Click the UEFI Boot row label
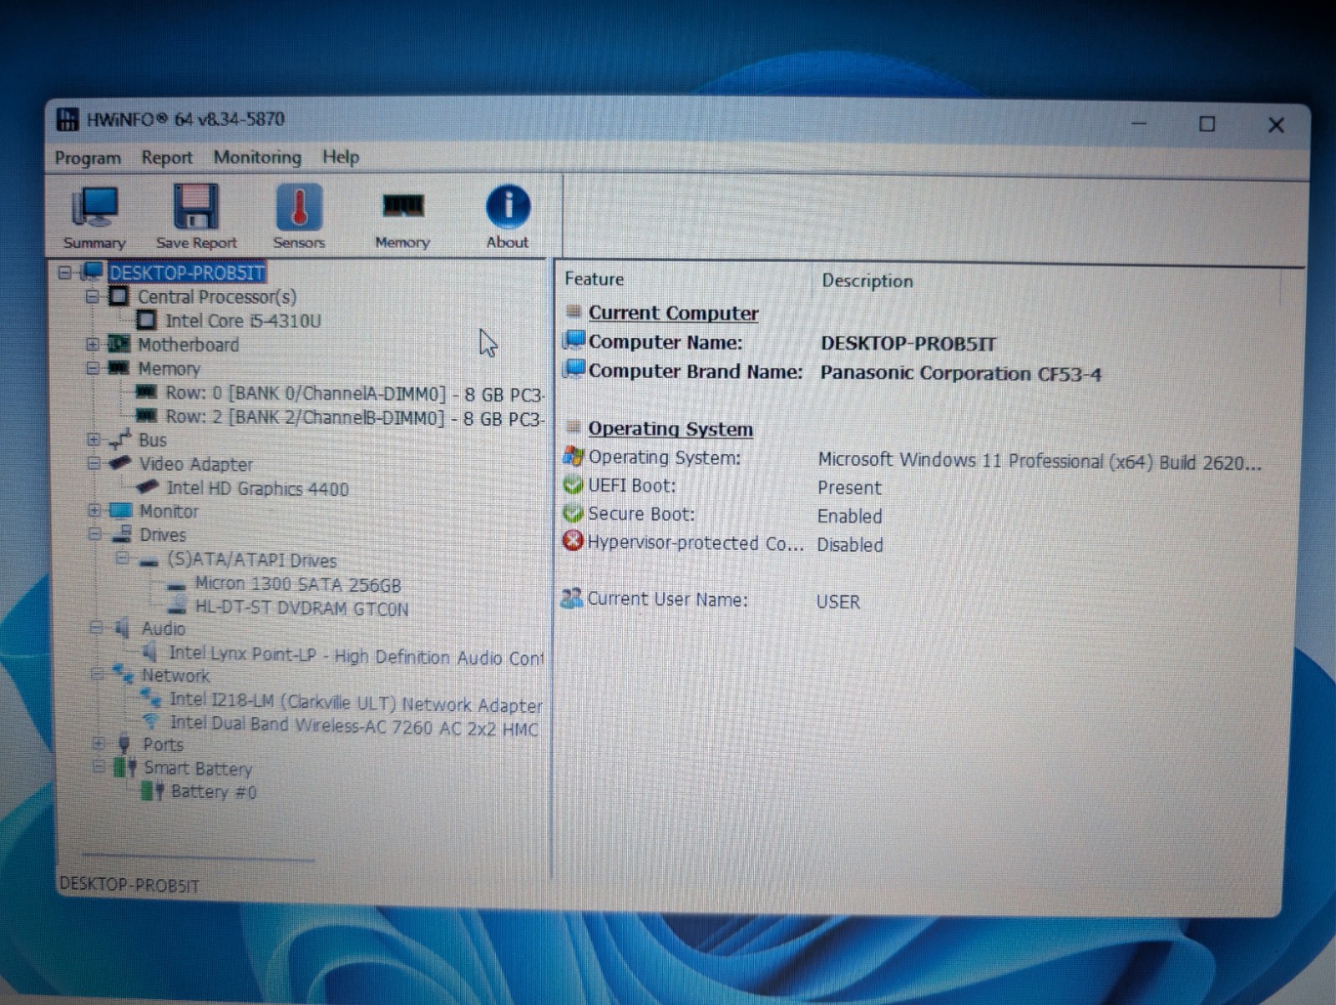The width and height of the screenshot is (1336, 1005). click(632, 486)
